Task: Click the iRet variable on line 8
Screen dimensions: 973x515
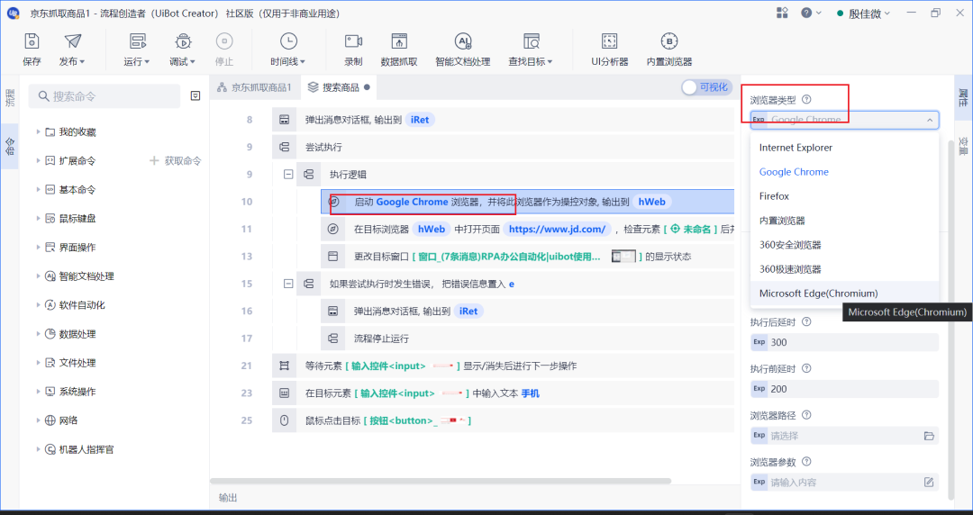Action: pos(420,120)
